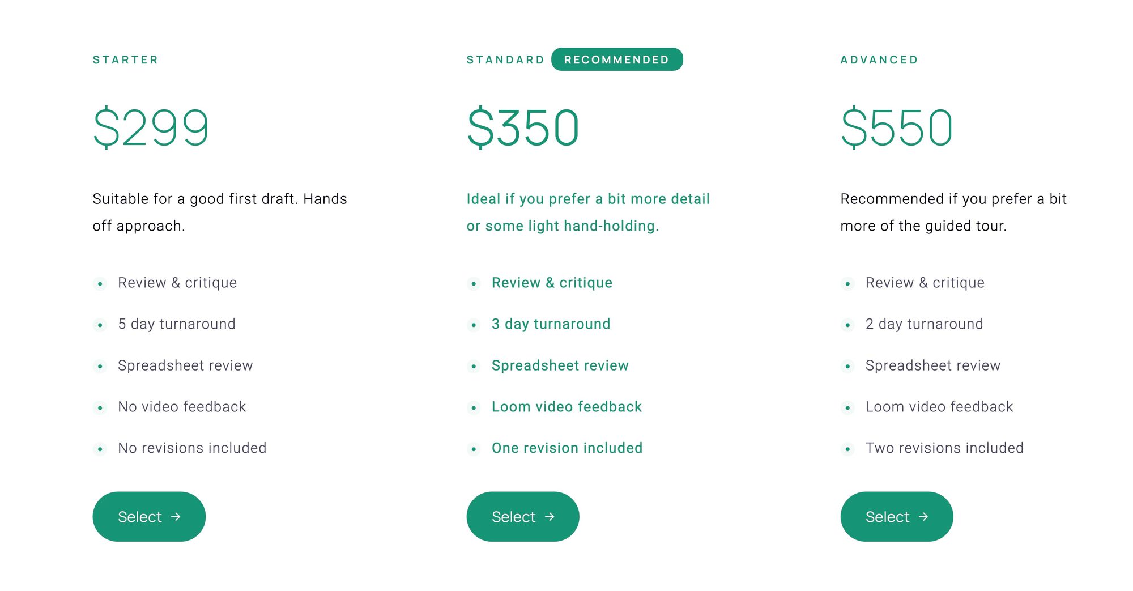Select the Starter $299 plan button

149,516
